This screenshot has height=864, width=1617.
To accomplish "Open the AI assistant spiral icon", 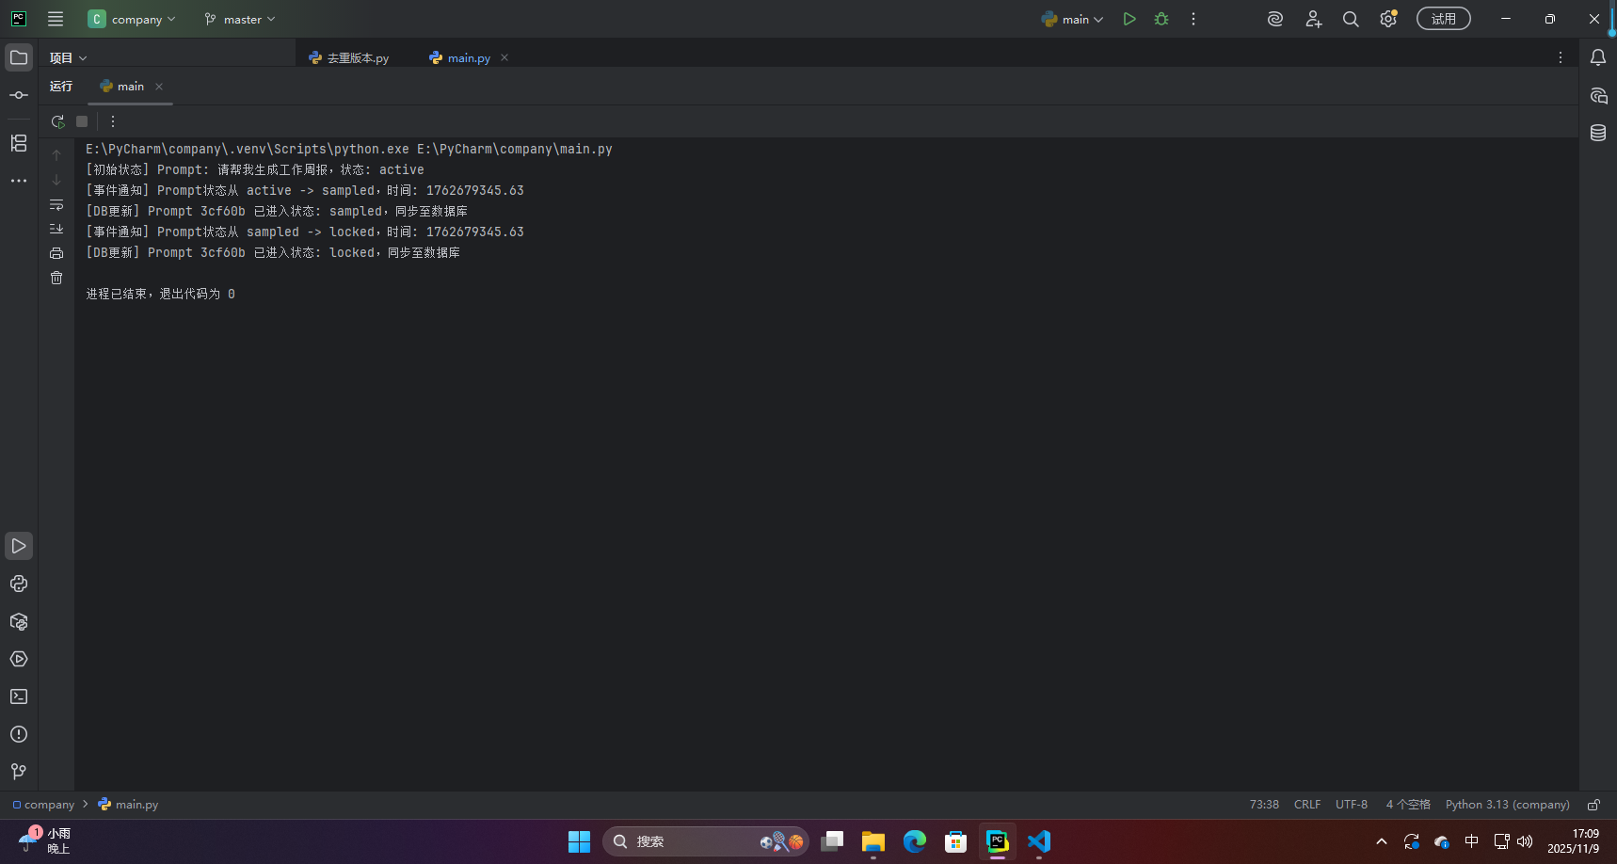I will coord(1275,19).
